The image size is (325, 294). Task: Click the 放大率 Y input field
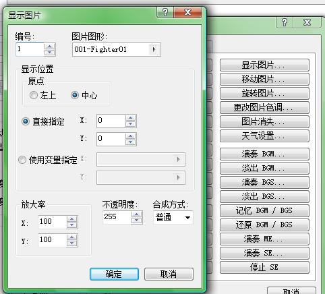[x=53, y=240]
